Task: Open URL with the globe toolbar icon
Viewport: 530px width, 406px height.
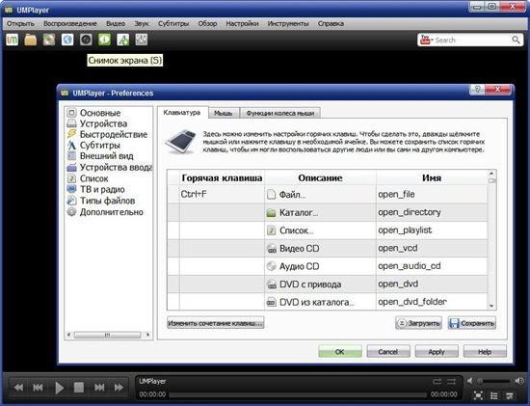Action: (67, 40)
